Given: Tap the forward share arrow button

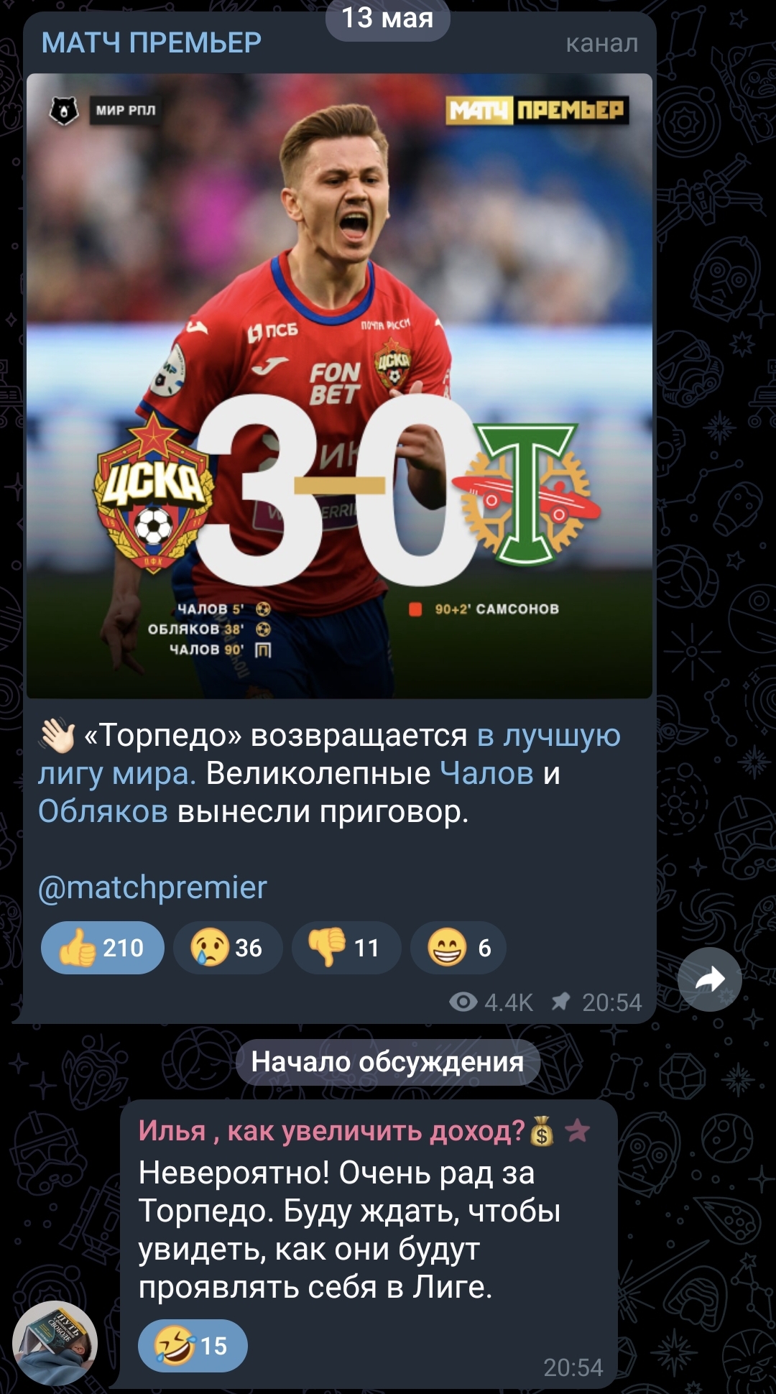Looking at the screenshot, I should tap(710, 979).
